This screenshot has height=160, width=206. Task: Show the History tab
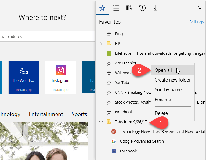[x=143, y=8]
